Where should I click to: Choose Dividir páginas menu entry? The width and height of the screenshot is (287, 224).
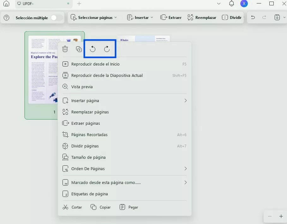tap(124, 146)
